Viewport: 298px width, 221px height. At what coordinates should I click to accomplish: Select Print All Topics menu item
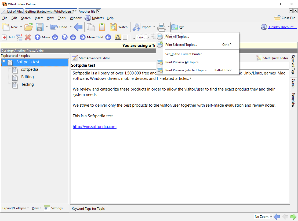[x=198, y=37]
